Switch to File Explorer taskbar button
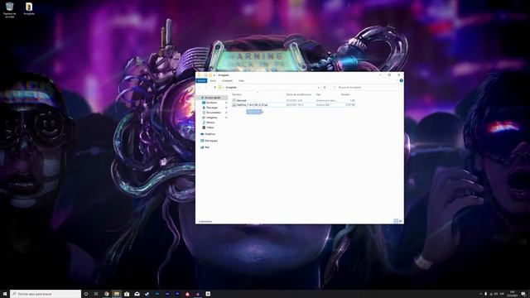530x298 pixels. 117,294
